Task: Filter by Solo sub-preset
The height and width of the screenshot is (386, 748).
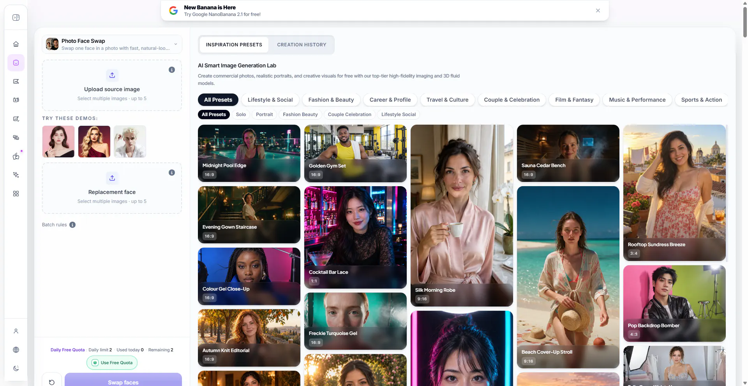Action: (241, 115)
